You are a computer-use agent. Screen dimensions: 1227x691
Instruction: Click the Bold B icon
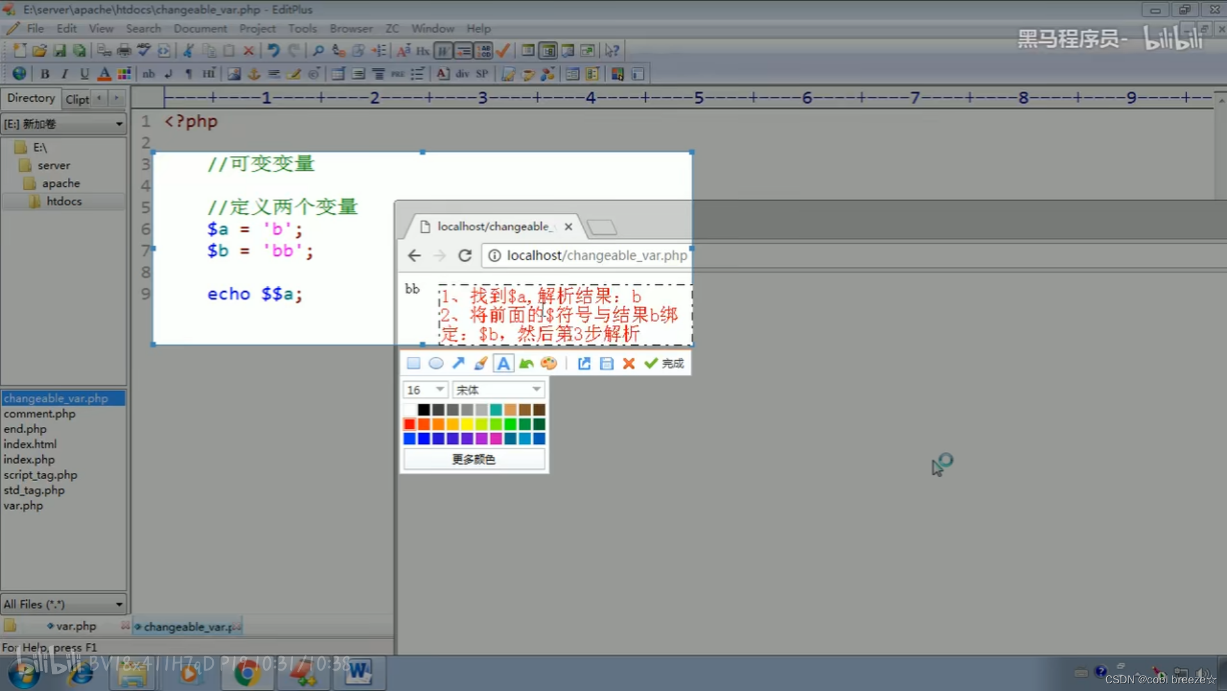(x=45, y=74)
